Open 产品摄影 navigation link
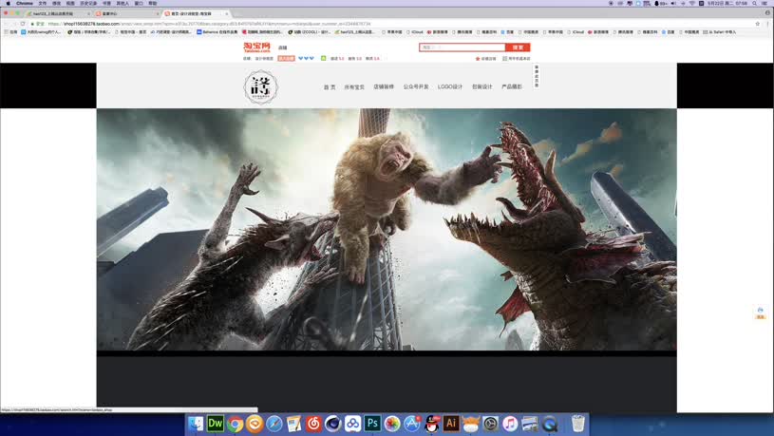774x436 pixels. 512,86
